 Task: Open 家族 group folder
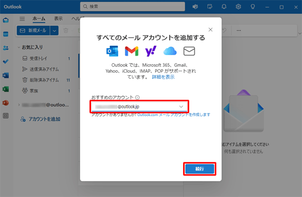(x=46, y=91)
